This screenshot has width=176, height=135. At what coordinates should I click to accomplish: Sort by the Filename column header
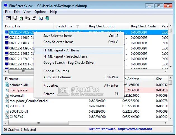point(19,79)
